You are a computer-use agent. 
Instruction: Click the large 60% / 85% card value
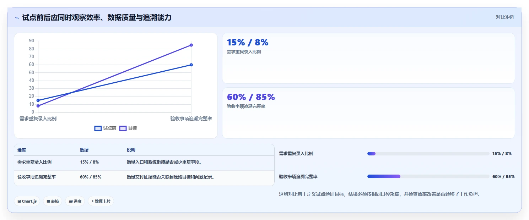[x=251, y=97]
